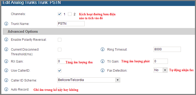Click the Ring Timeout field showing 8000
The image size is (196, 95).
click(167, 49)
